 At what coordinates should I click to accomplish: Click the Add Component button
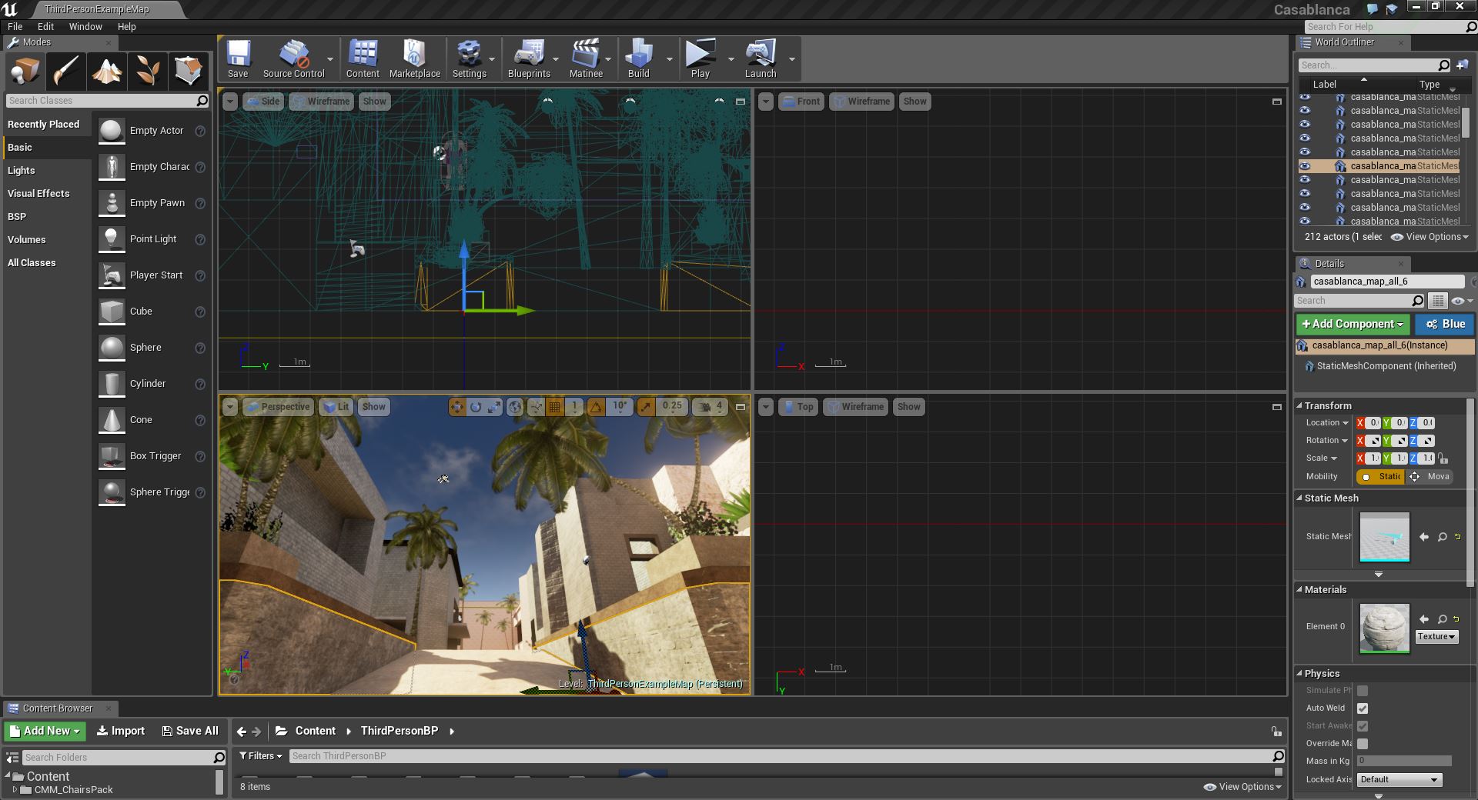pos(1352,324)
